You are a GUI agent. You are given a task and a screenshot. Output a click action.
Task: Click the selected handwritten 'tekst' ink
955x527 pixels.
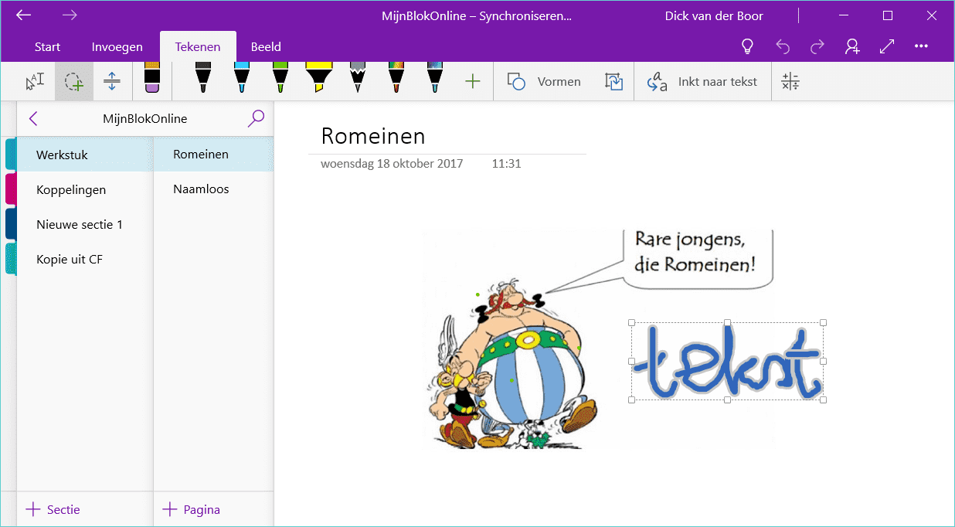point(727,361)
